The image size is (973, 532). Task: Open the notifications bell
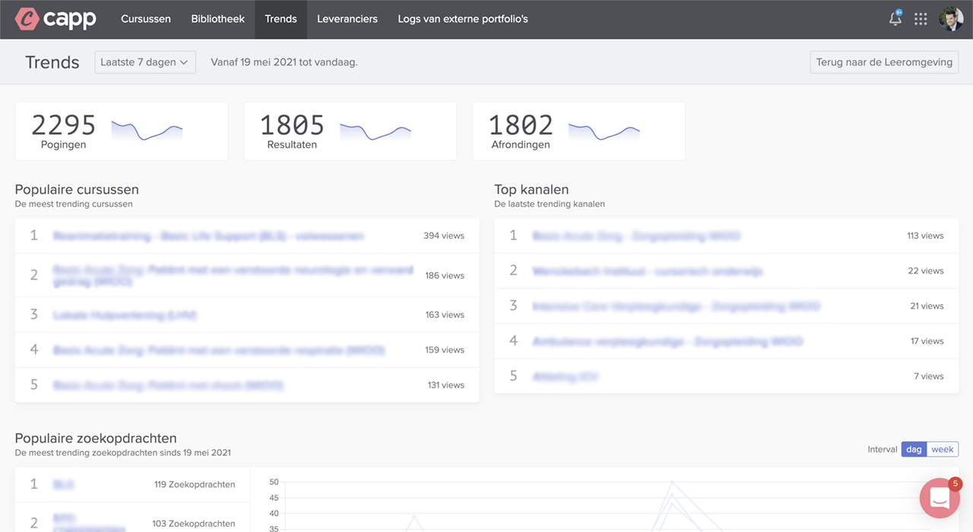(895, 19)
